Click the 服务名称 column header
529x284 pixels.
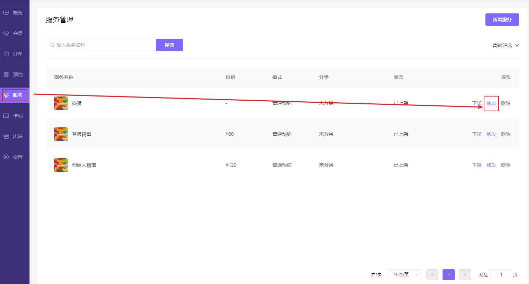(x=64, y=77)
